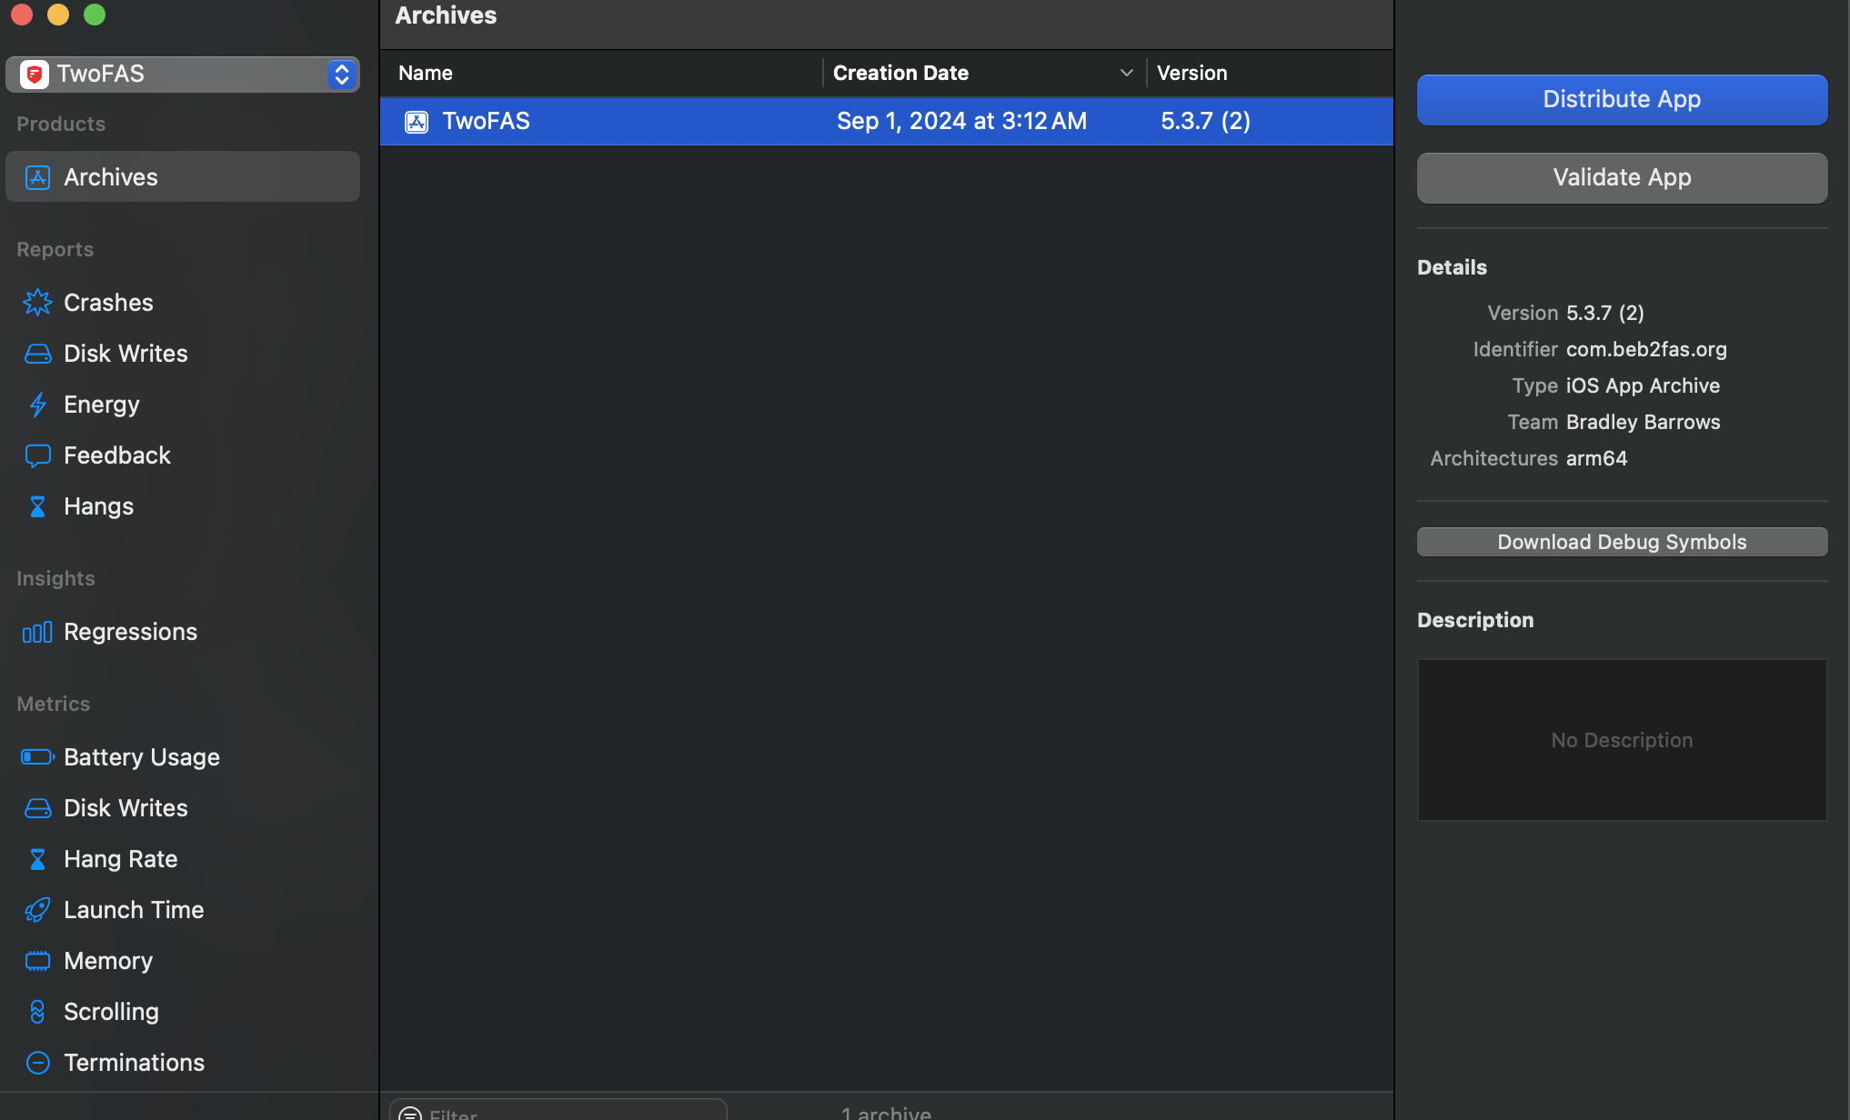This screenshot has width=1850, height=1120.
Task: Click the Metrics Disk Writes drive icon
Action: tap(37, 808)
